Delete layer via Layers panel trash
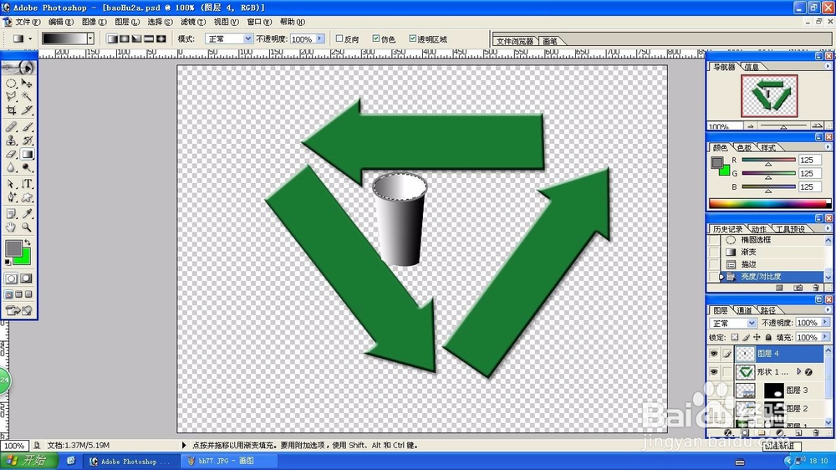Viewport: 836px width, 470px height. click(816, 432)
